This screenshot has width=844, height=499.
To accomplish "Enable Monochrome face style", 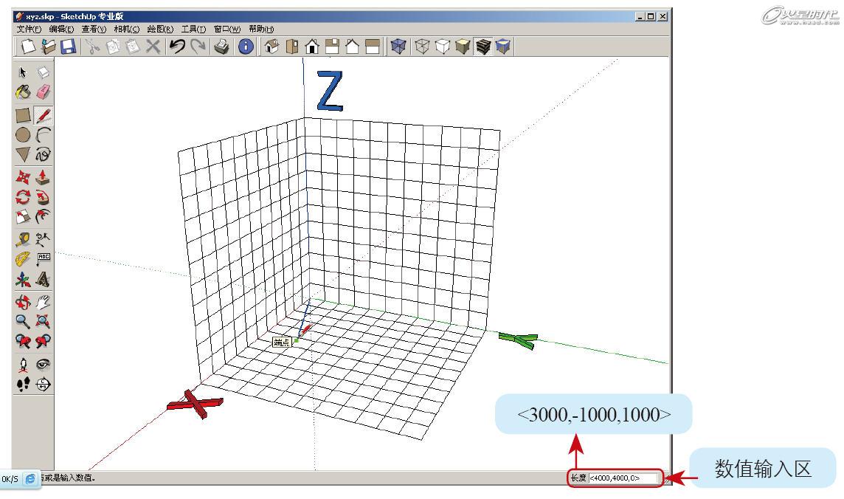I will 502,47.
